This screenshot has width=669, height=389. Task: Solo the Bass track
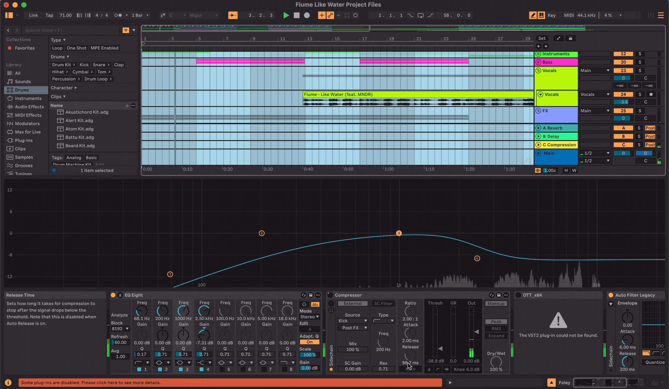click(640, 62)
